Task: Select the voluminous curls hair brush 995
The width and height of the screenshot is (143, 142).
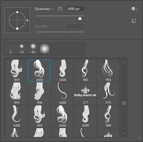Action: coord(16,93)
